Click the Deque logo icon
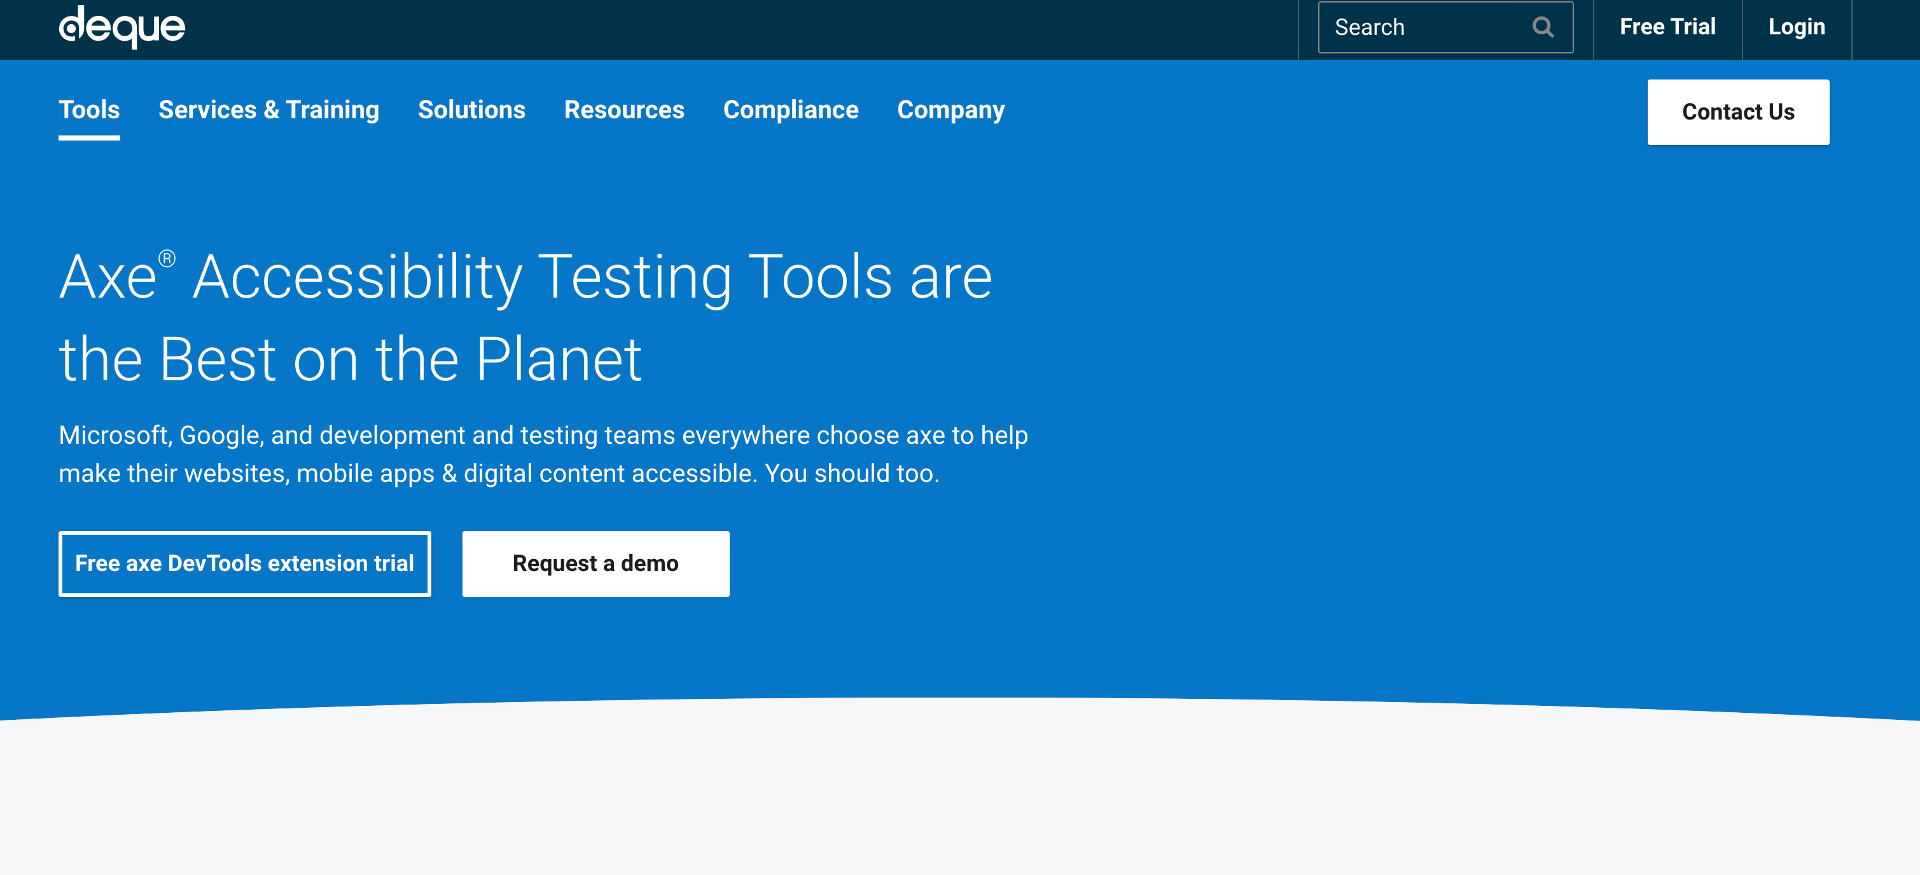Viewport: 1920px width, 875px height. pos(122,27)
